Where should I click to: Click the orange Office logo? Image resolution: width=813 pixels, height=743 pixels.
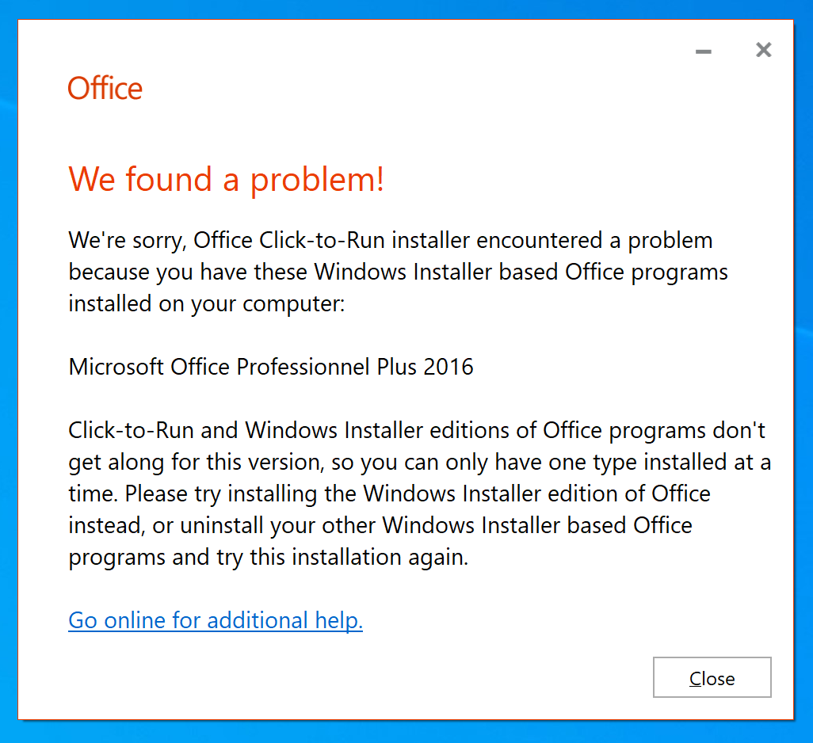[x=105, y=89]
